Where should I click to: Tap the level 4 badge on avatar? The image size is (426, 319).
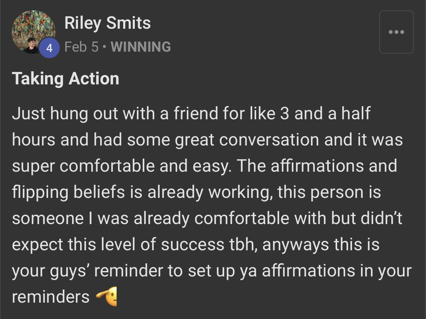click(49, 48)
